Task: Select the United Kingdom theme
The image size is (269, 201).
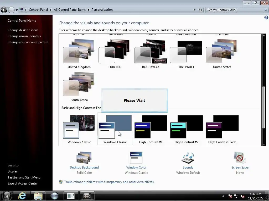Action: pyautogui.click(x=79, y=53)
